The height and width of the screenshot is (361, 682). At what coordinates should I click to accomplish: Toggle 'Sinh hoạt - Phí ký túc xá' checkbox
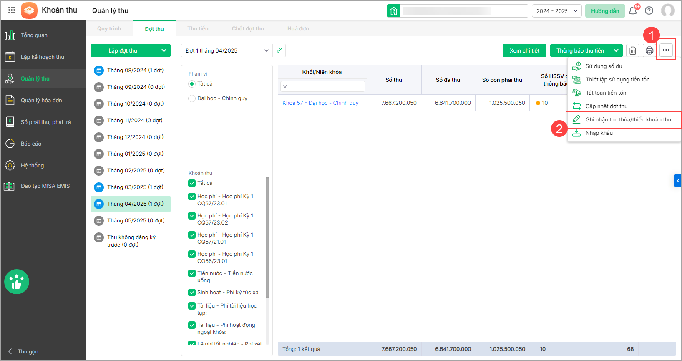(192, 293)
